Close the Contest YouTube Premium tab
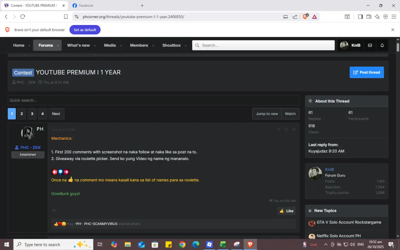Image resolution: width=400 pixels, height=250 pixels. click(63, 6)
